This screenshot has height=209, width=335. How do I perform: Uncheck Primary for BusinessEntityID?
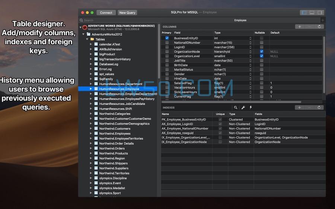pos(167,38)
